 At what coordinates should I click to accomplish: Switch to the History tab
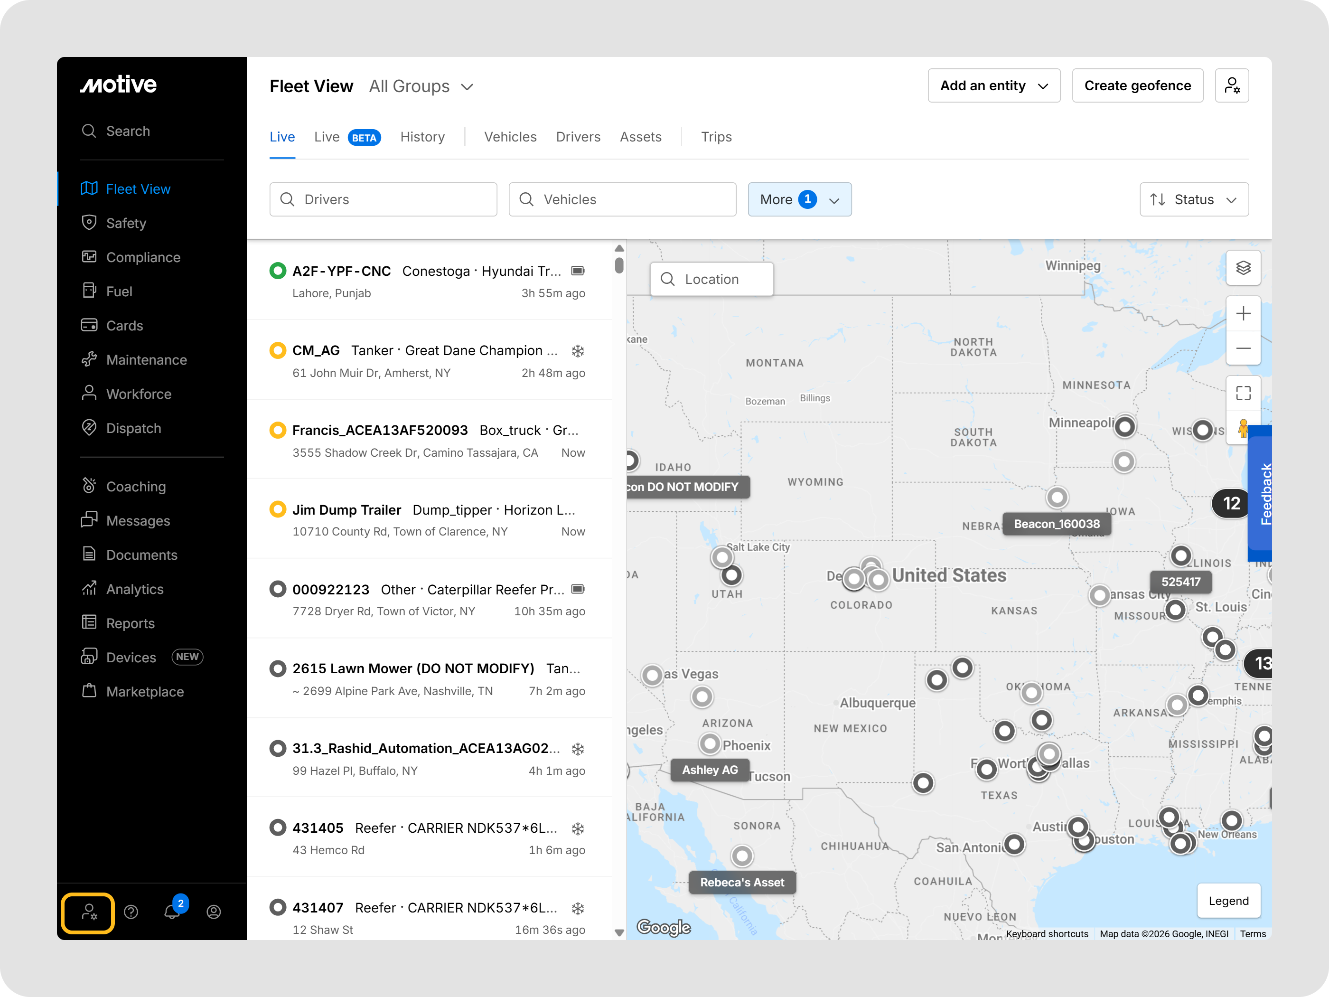(422, 137)
